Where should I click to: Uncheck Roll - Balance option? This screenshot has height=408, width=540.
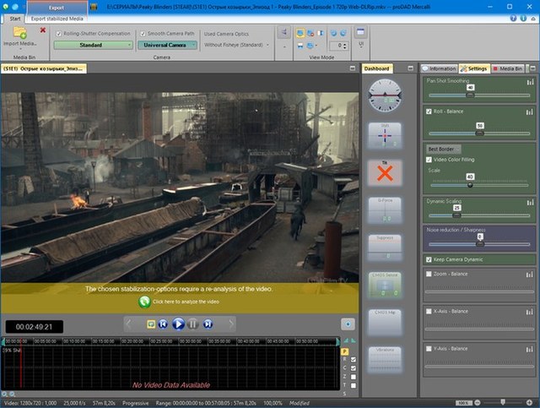coord(430,112)
